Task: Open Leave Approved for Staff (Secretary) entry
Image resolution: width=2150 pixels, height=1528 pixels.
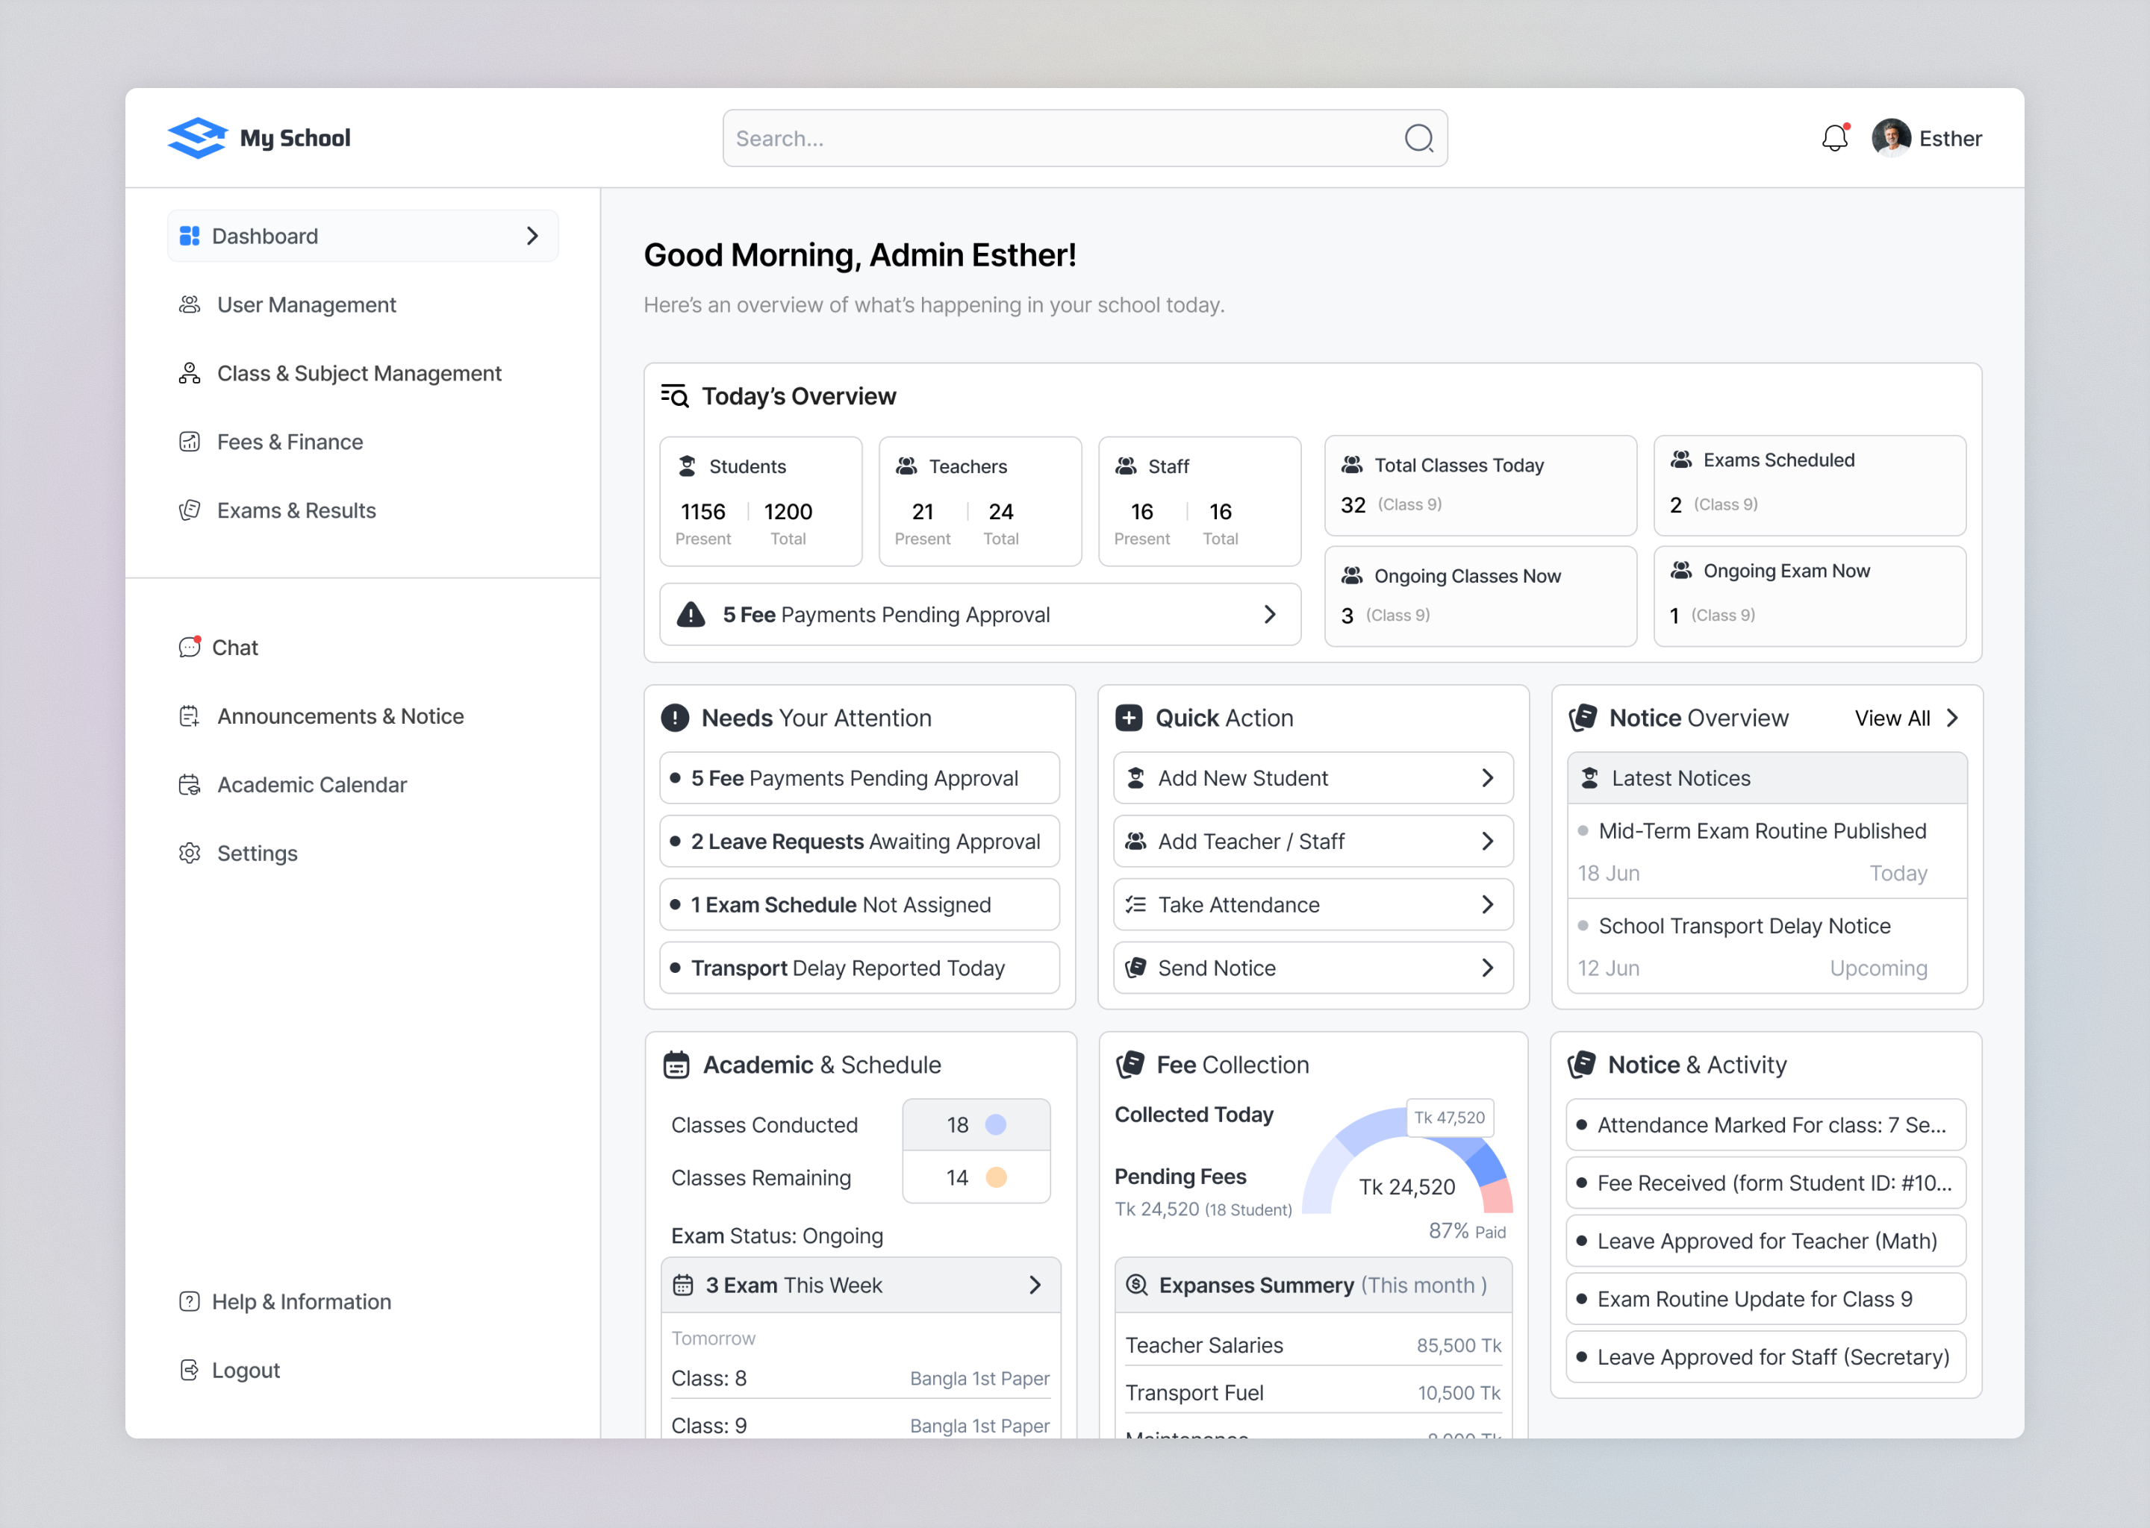Action: (1766, 1356)
